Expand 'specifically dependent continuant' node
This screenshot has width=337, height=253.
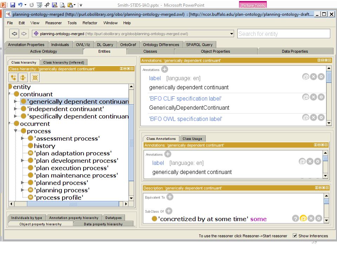pos(15,116)
